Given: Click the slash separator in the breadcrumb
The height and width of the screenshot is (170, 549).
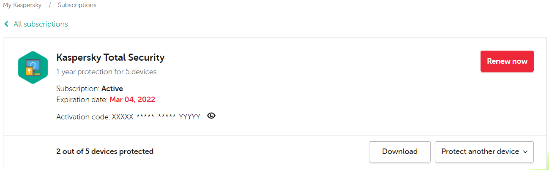Looking at the screenshot, I should (49, 5).
